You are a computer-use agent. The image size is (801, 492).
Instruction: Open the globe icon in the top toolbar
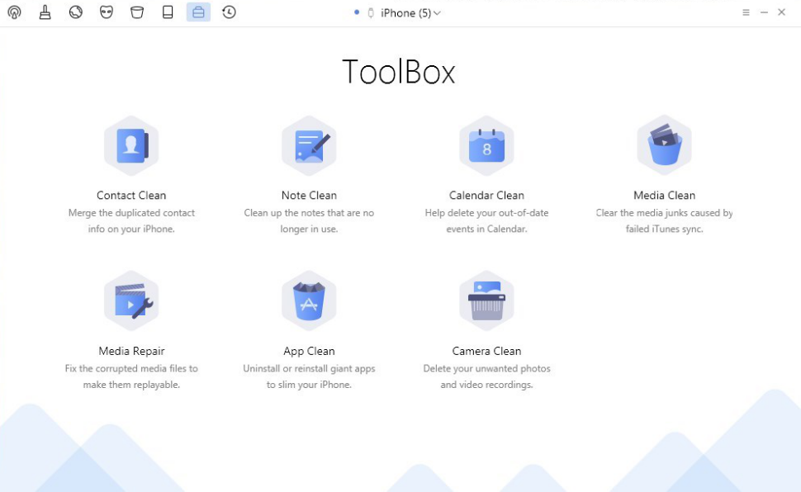pos(76,12)
